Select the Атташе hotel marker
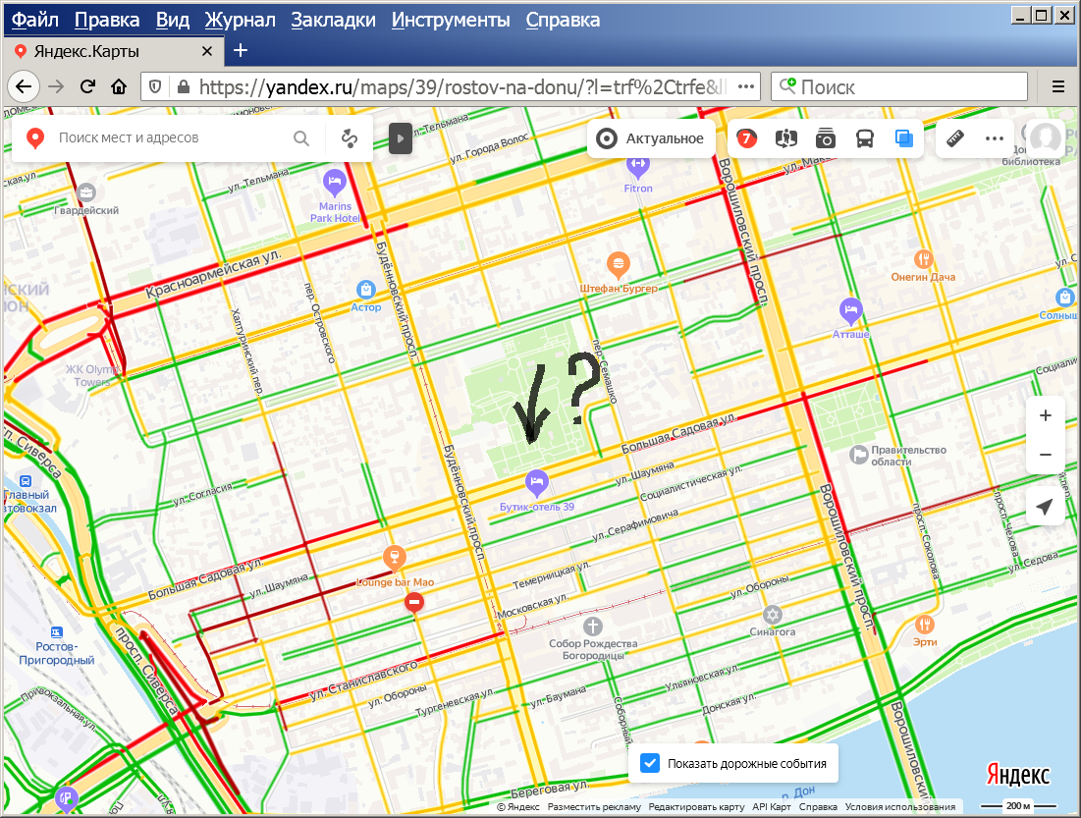The width and height of the screenshot is (1081, 818). click(850, 311)
